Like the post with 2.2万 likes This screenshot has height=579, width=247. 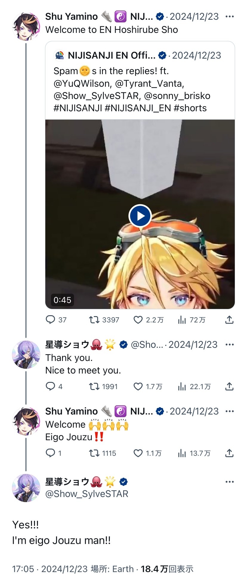[x=148, y=320]
